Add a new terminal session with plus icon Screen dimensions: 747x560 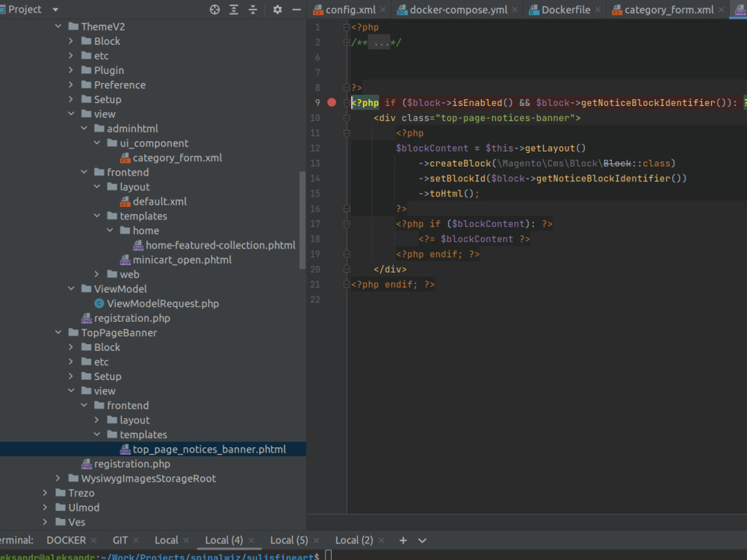[403, 540]
